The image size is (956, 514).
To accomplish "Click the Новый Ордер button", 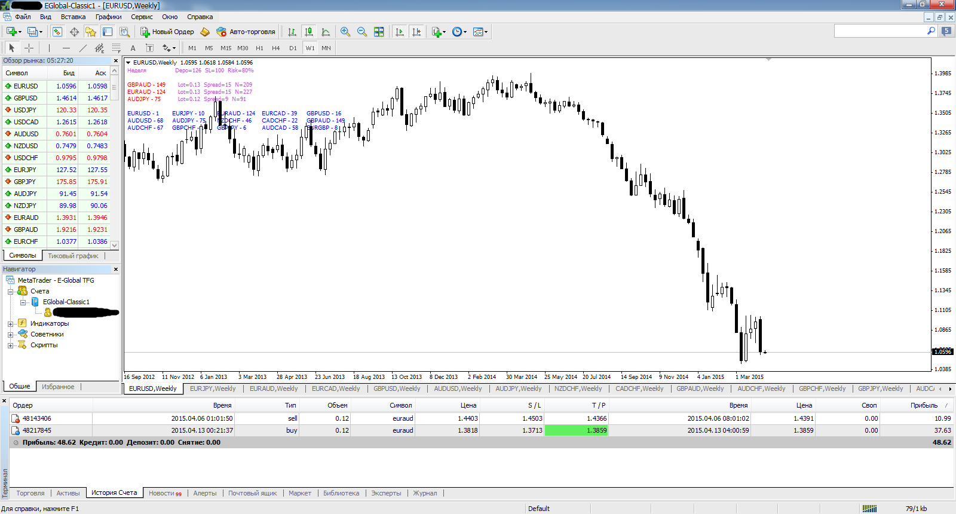I will point(167,32).
